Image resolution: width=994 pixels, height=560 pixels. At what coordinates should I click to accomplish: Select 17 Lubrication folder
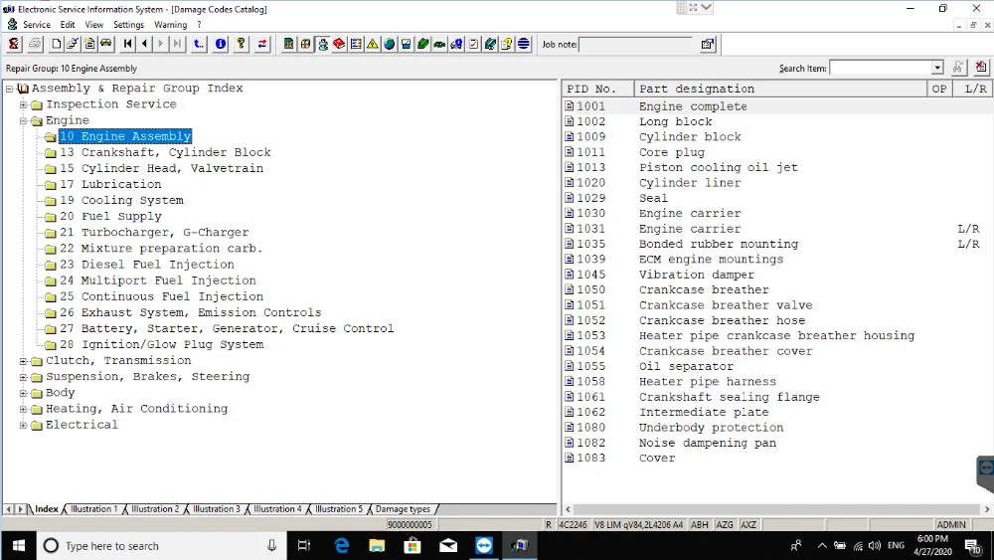[x=110, y=185]
